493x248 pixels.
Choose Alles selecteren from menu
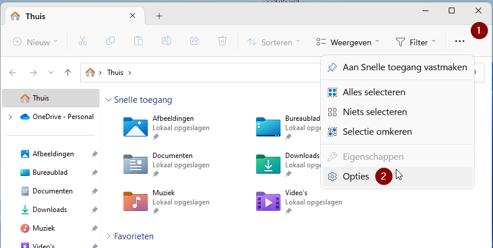[398, 92]
